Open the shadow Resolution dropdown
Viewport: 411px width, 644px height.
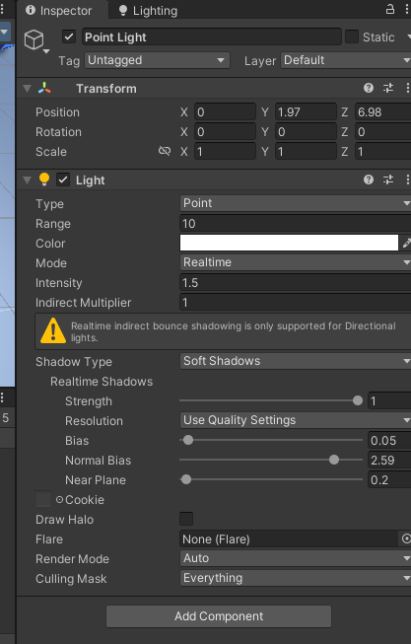click(296, 420)
